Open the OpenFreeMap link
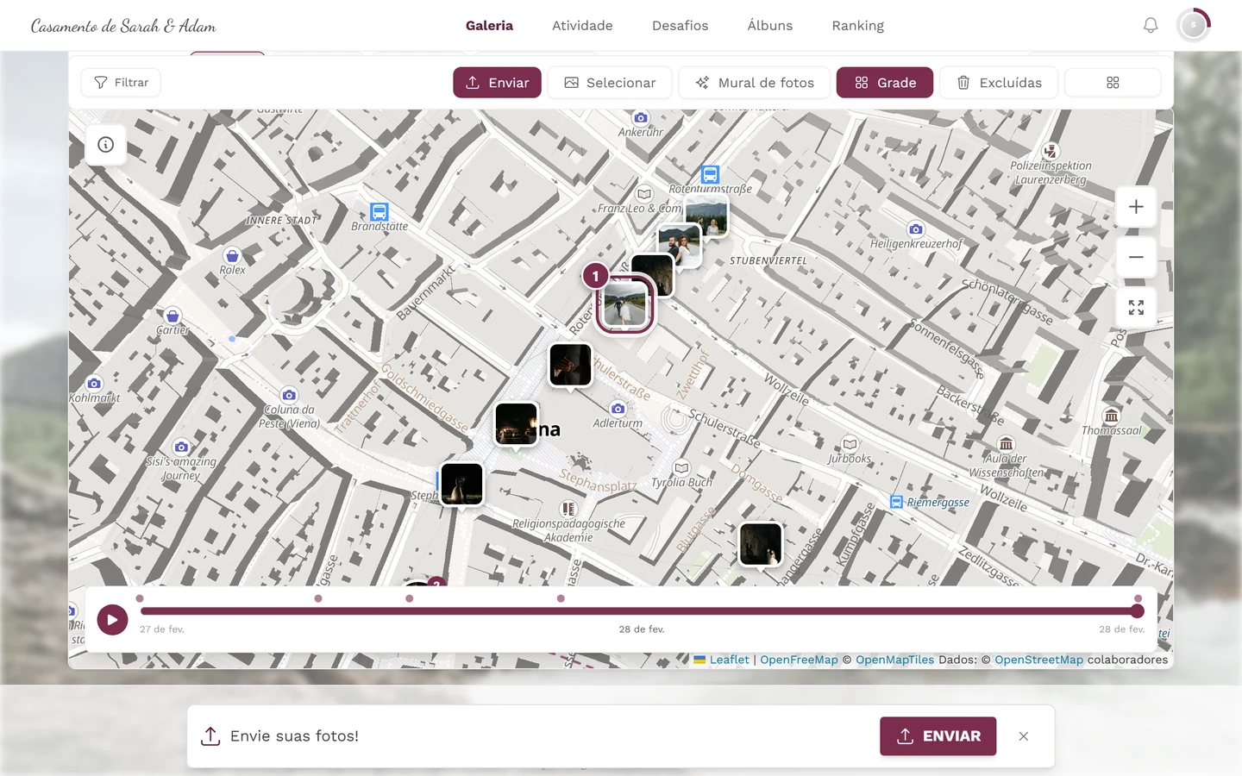The width and height of the screenshot is (1242, 776). point(799,660)
